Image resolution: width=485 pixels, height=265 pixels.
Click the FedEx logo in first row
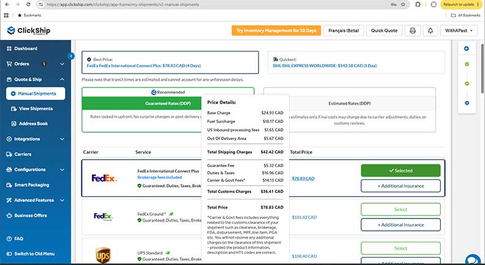pyautogui.click(x=104, y=178)
